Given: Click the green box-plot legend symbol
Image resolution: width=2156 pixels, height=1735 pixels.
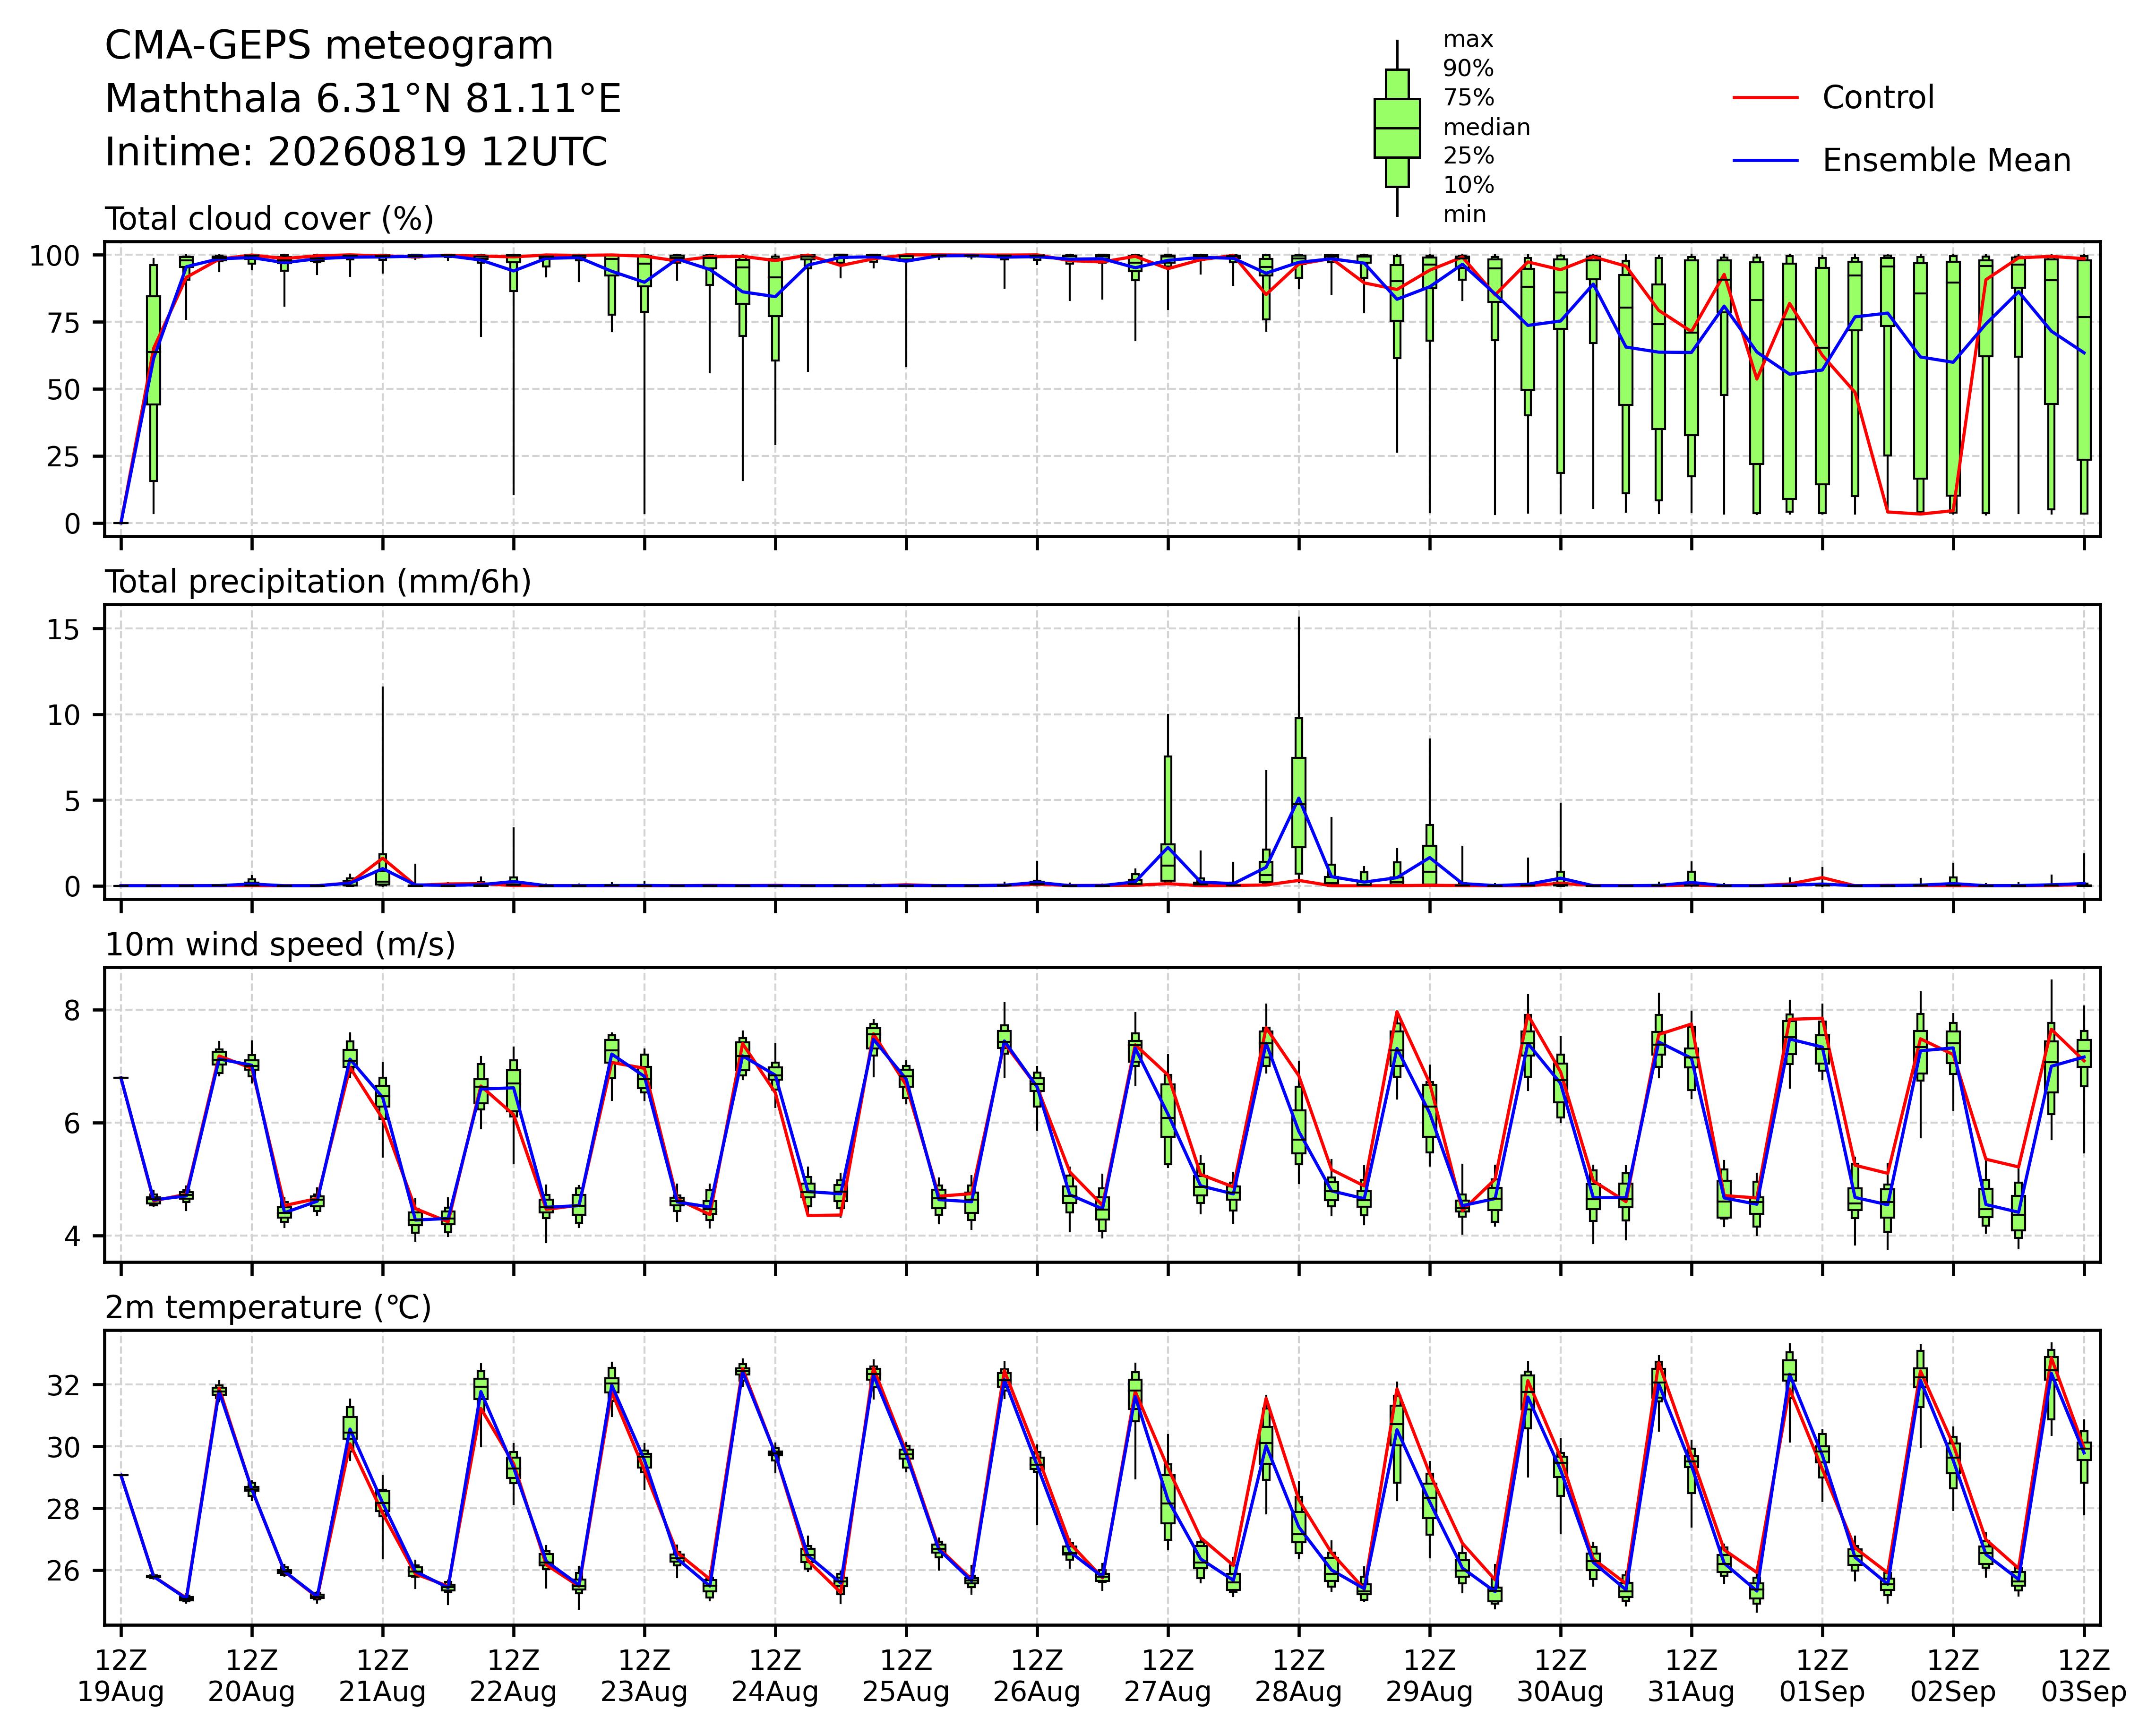Looking at the screenshot, I should pyautogui.click(x=1397, y=128).
